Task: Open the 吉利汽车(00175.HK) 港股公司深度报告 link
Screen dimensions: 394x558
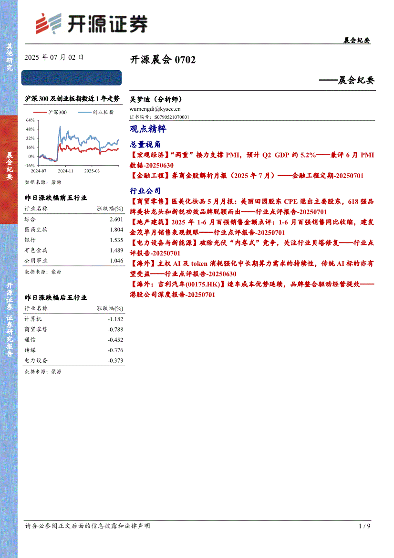Action: [x=252, y=289]
